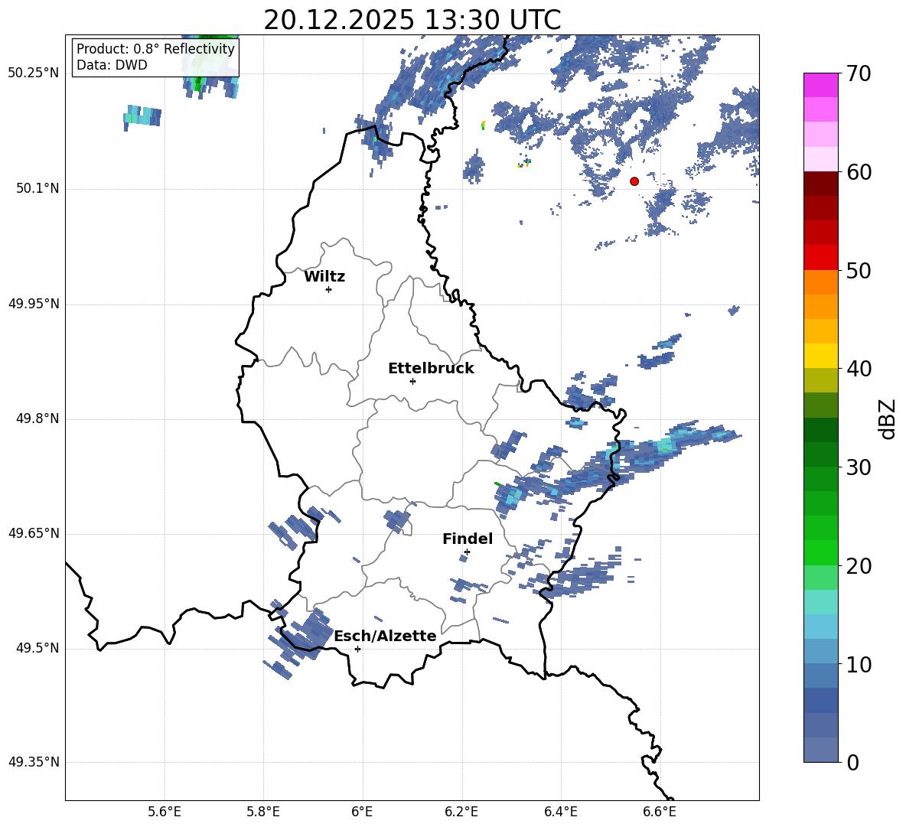This screenshot has height=827, width=906.
Task: Click the colorbar 70 tick label
Action: [x=859, y=73]
